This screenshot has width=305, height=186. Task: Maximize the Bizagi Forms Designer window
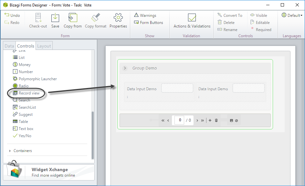pos(282,5)
